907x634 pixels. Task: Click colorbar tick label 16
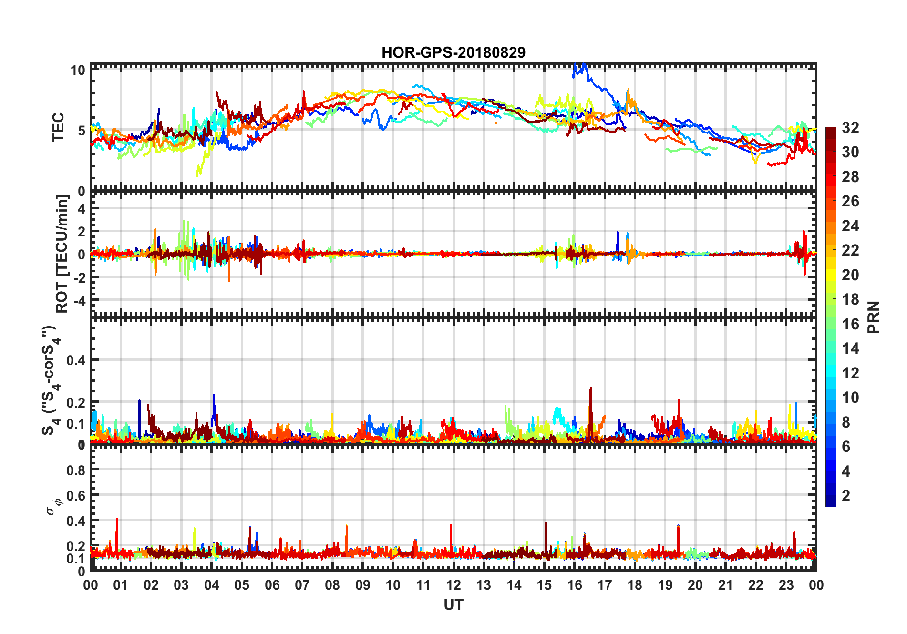[x=850, y=324]
